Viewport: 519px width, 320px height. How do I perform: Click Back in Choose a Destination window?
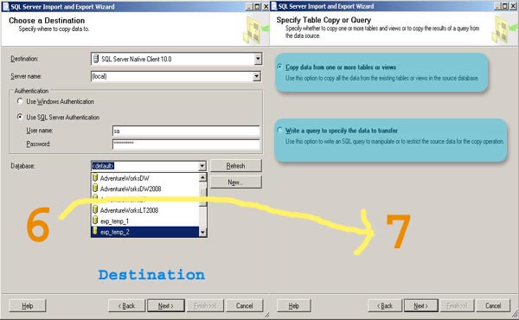tap(127, 306)
